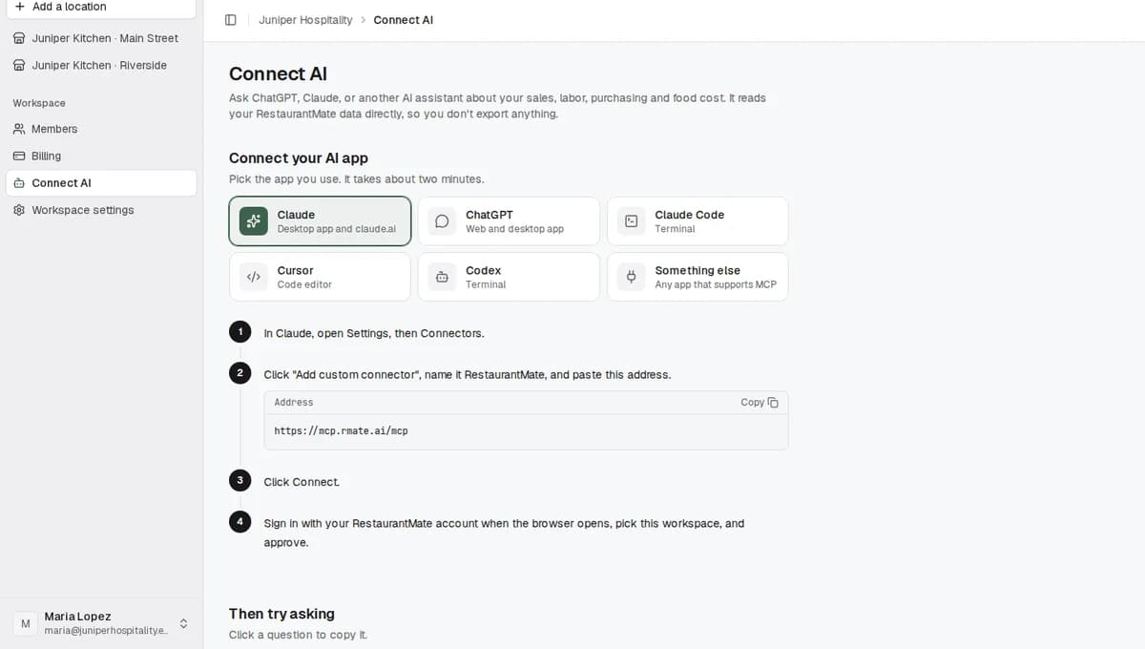Viewport: 1145px width, 649px height.
Task: Go to Billing page
Action: tap(101, 156)
